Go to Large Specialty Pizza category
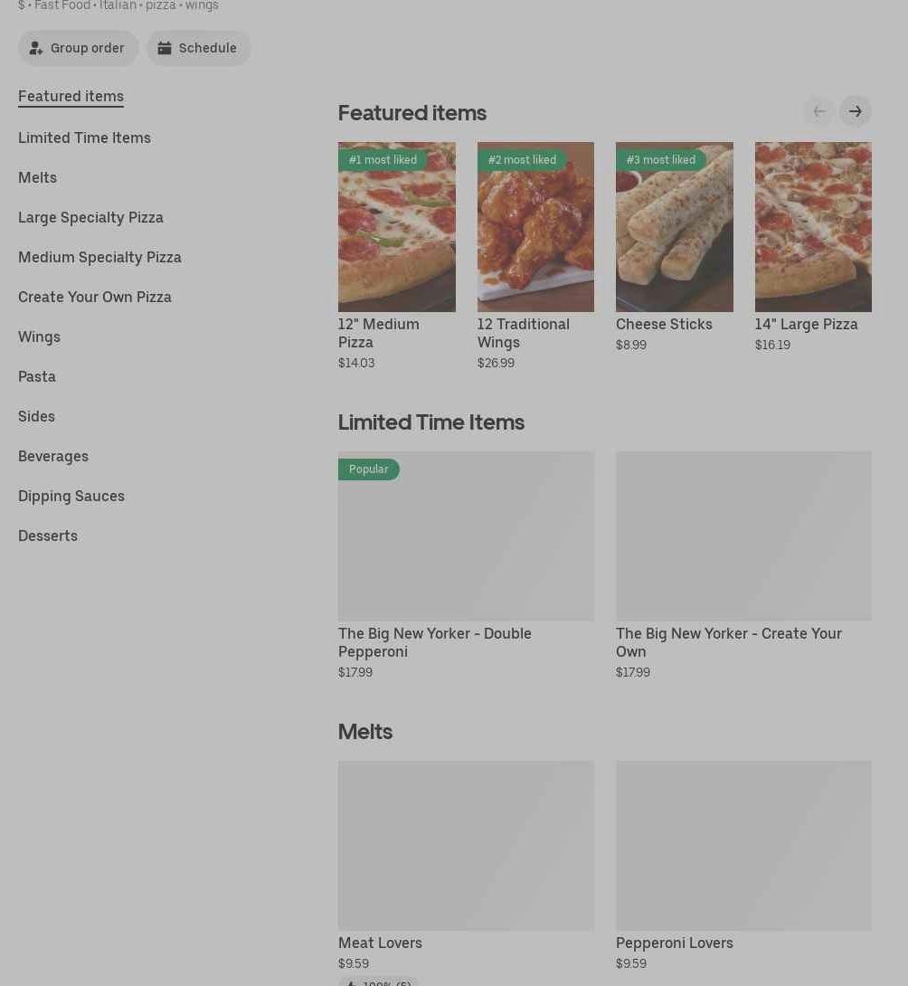The width and height of the screenshot is (908, 986). (x=90, y=217)
